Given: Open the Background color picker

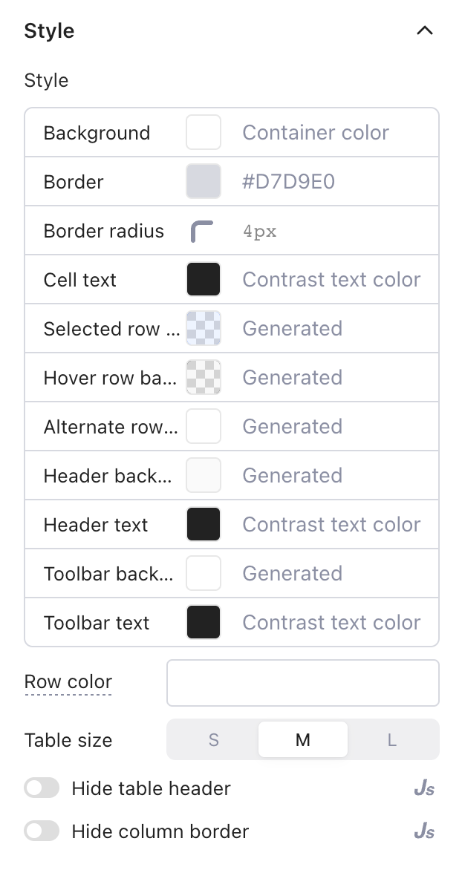Looking at the screenshot, I should coord(204,132).
